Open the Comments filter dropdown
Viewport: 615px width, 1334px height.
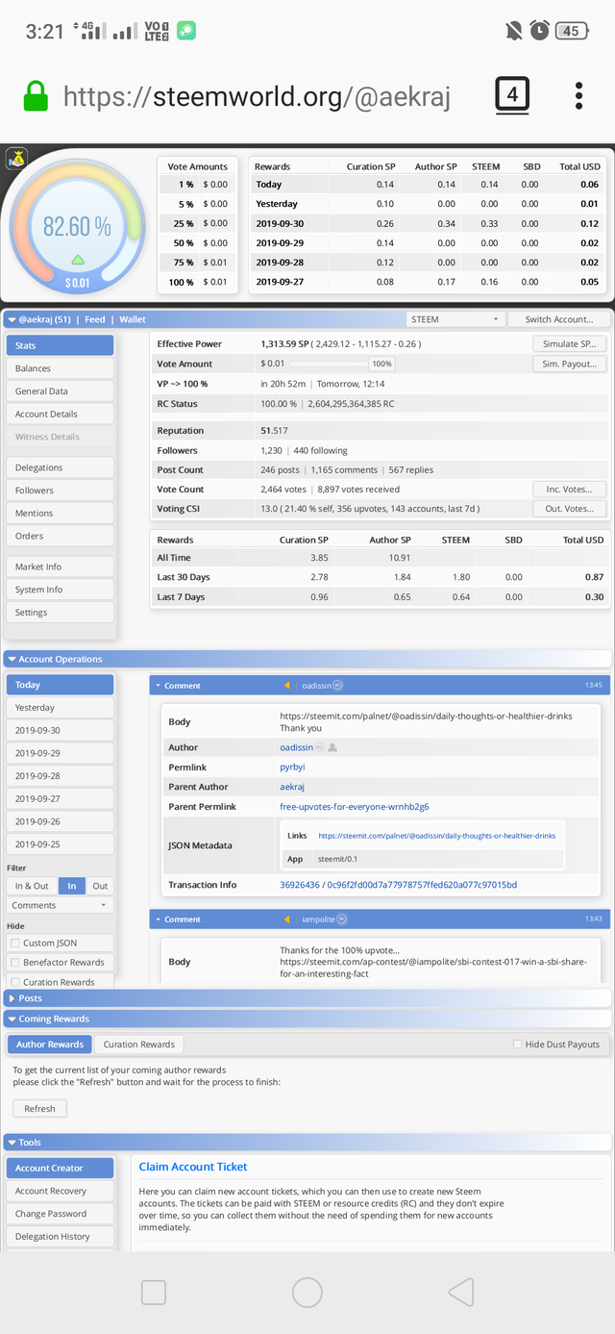tap(60, 905)
